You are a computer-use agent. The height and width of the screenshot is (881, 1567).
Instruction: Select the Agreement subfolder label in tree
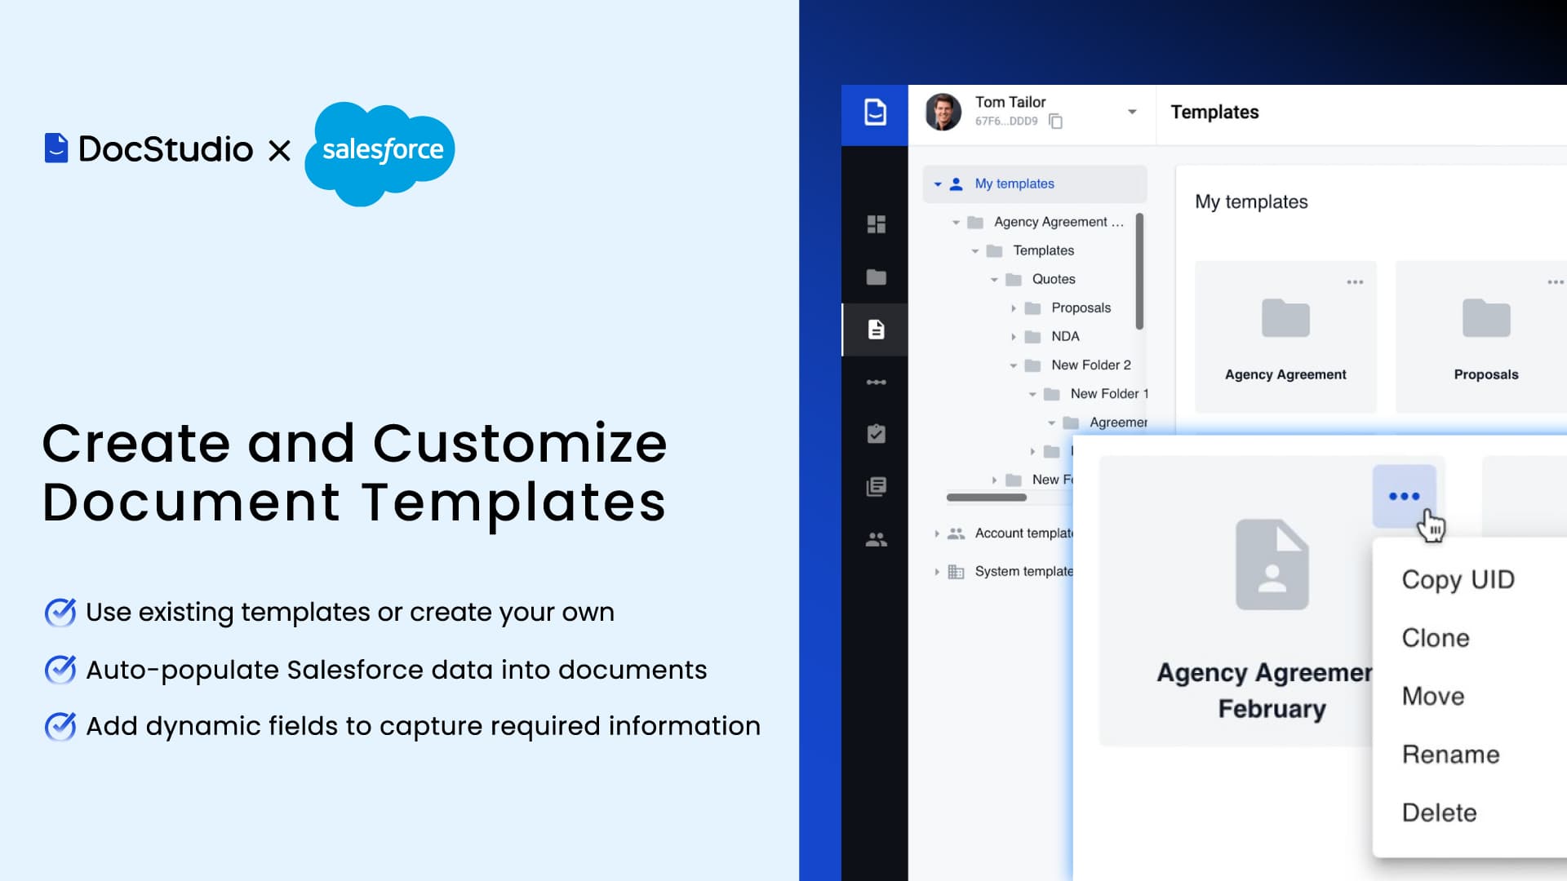1118,423
